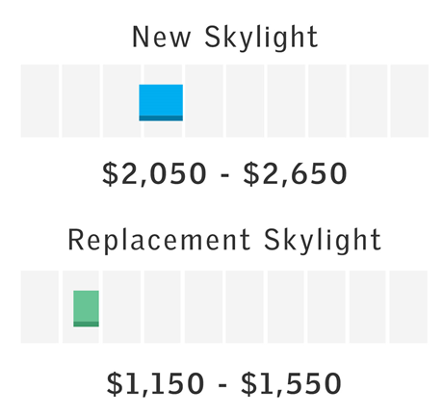
Task: Click dark green base of Replacement marker
Action: click(86, 324)
